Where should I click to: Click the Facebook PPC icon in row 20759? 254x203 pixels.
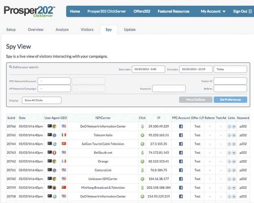(x=181, y=188)
